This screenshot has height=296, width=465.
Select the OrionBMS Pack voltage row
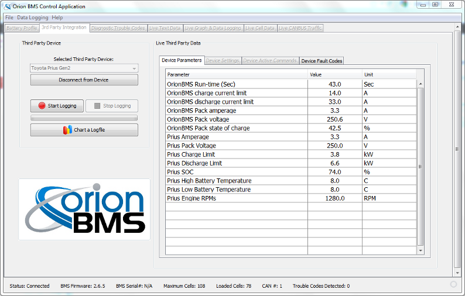(x=291, y=119)
